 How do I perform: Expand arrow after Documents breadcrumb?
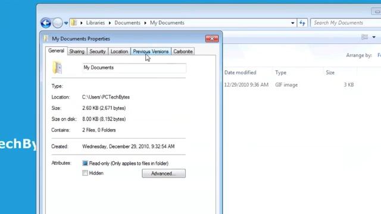pyautogui.click(x=145, y=23)
